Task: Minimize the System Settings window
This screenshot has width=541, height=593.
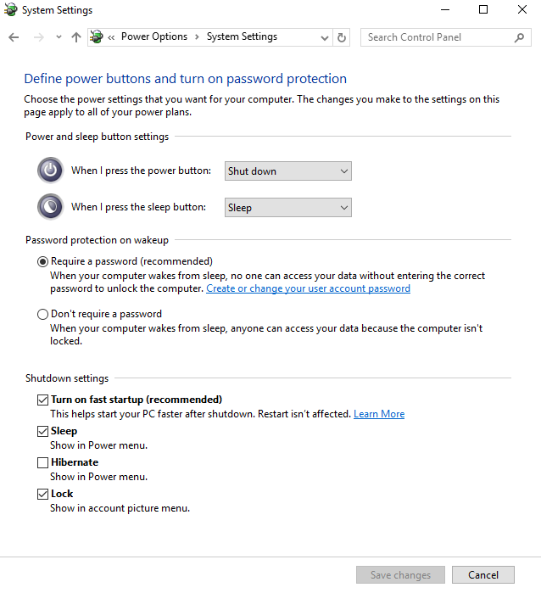Action: tap(445, 10)
